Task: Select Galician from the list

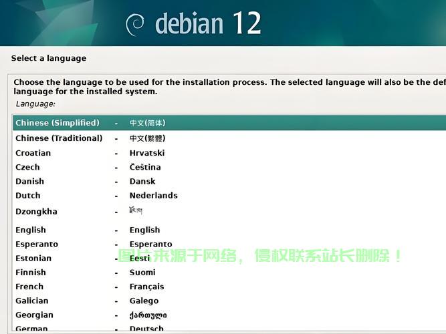Action: point(229,301)
